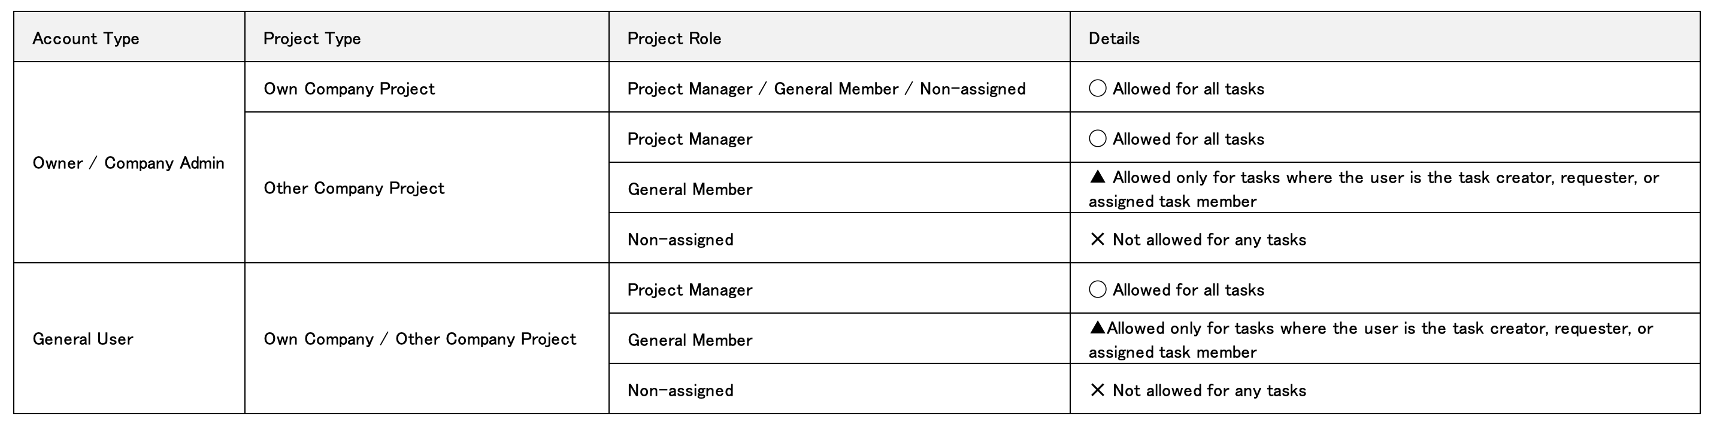The height and width of the screenshot is (425, 1714).
Task: Click triangle icon in General User's General Member row
Action: tap(1097, 328)
